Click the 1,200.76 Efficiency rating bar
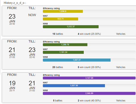The width and height of the screenshot is (136, 104). coord(65,45)
